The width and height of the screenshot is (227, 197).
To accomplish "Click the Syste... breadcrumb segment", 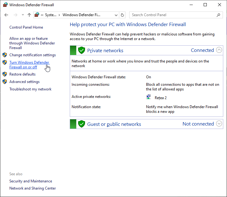I will [51, 15].
